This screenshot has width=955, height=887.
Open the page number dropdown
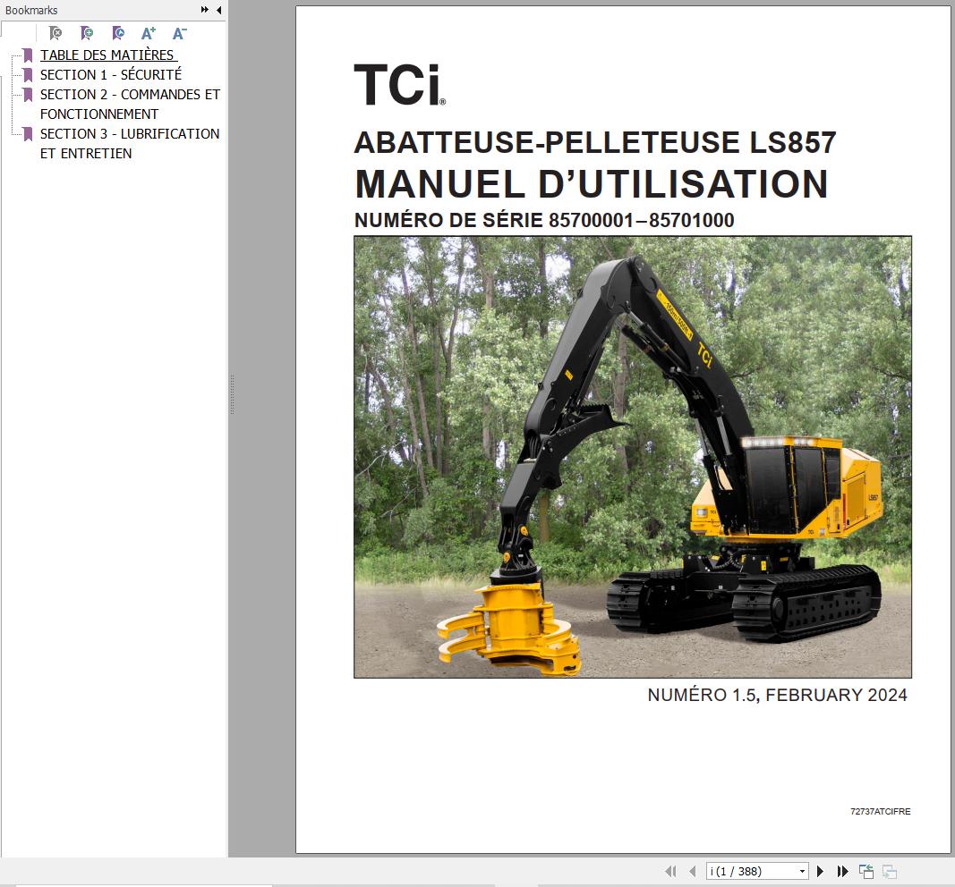click(x=803, y=870)
